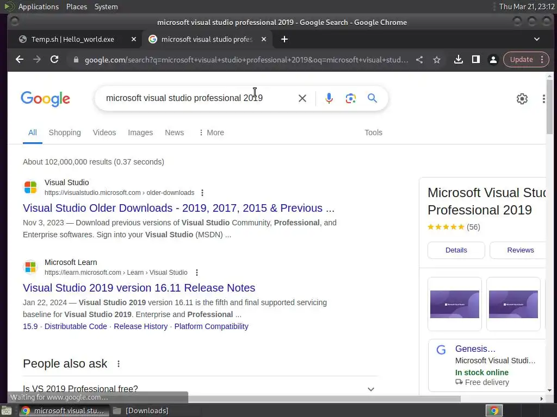Go back to the previous page
Screen dimensions: 557x417
pyautogui.click(x=20, y=60)
